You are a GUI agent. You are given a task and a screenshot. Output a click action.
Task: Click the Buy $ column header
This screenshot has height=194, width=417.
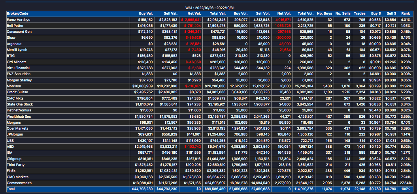[x=376, y=13]
